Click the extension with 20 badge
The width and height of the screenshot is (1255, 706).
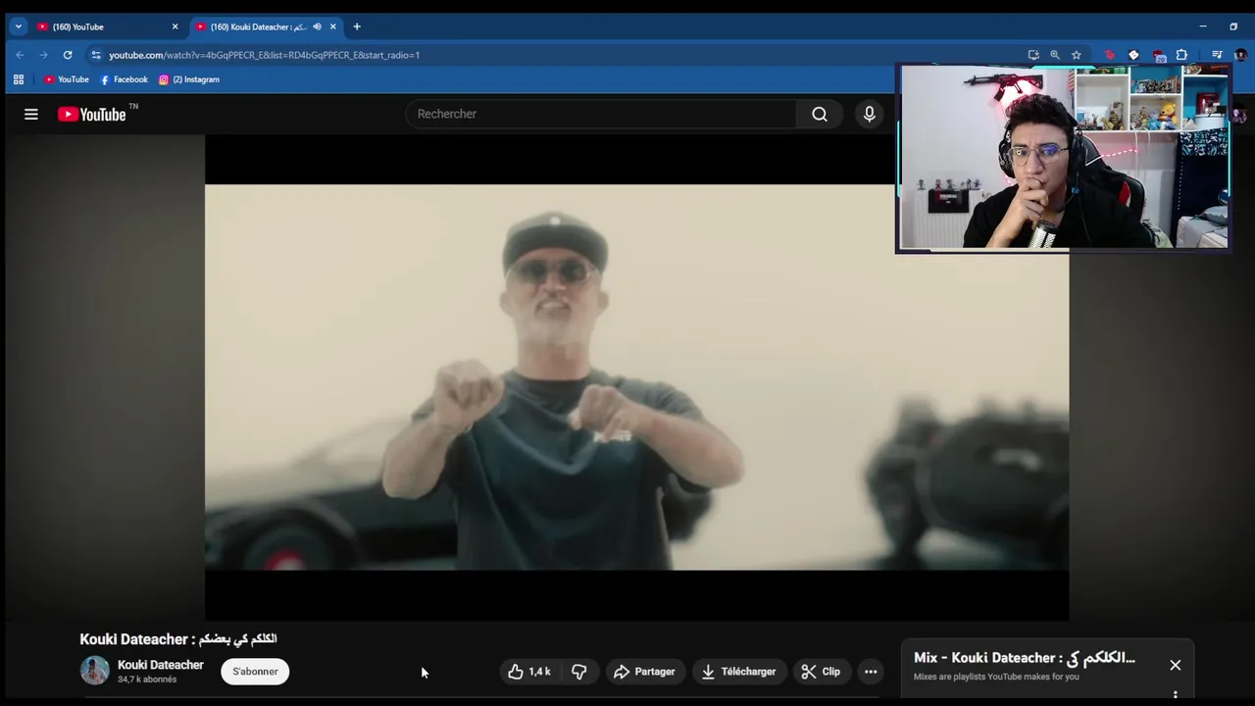click(x=1158, y=55)
